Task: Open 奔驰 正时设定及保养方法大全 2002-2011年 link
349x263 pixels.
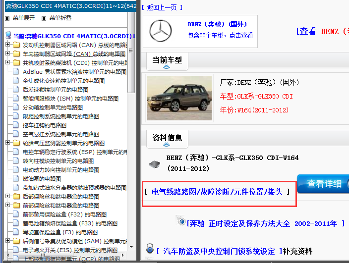Action: pyautogui.click(x=266, y=223)
